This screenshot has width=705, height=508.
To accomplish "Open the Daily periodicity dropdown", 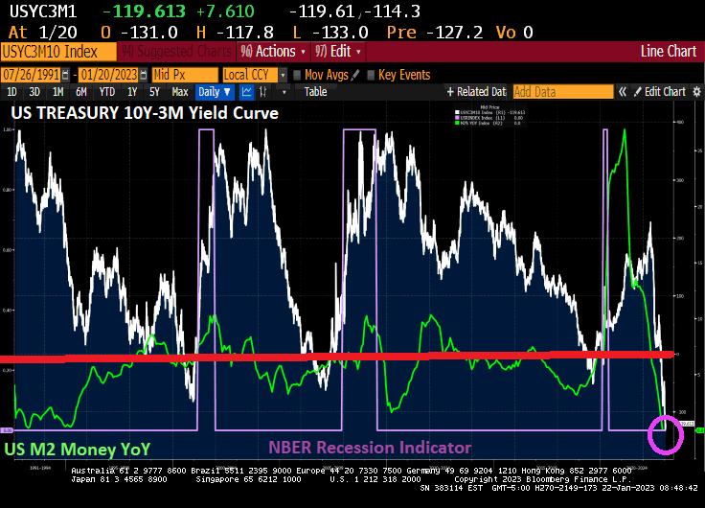I will pyautogui.click(x=214, y=92).
